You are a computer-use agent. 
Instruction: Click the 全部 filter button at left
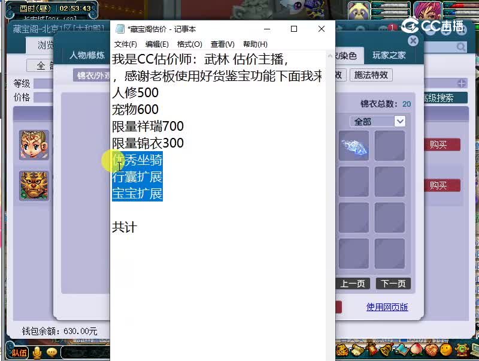(x=40, y=65)
